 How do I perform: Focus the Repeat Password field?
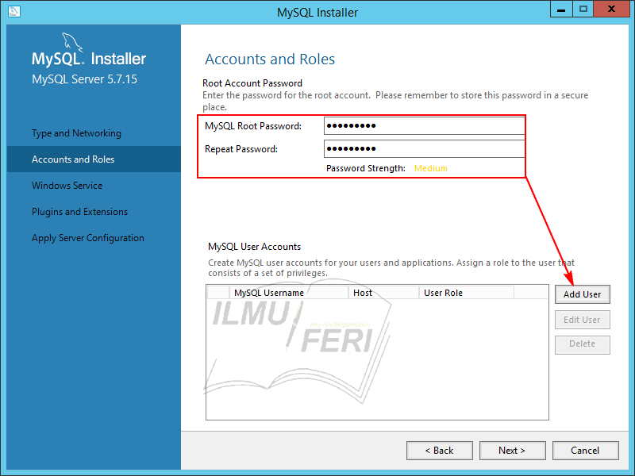tap(424, 148)
